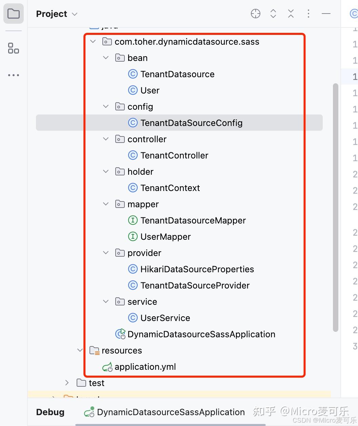Select the TenantDataSourceConfig class

[192, 123]
